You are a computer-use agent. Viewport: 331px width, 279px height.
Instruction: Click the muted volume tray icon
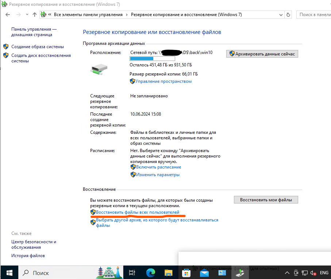click(313, 273)
